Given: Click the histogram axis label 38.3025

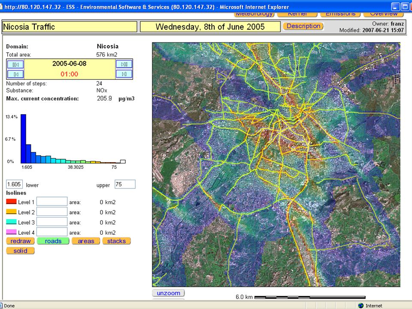Looking at the screenshot, I should [x=76, y=167].
